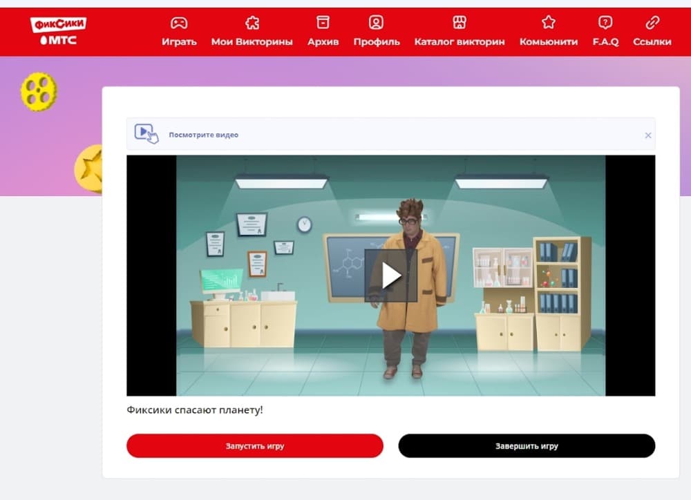This screenshot has width=691, height=500.
Task: Click the profile avatar icon
Action: [377, 22]
